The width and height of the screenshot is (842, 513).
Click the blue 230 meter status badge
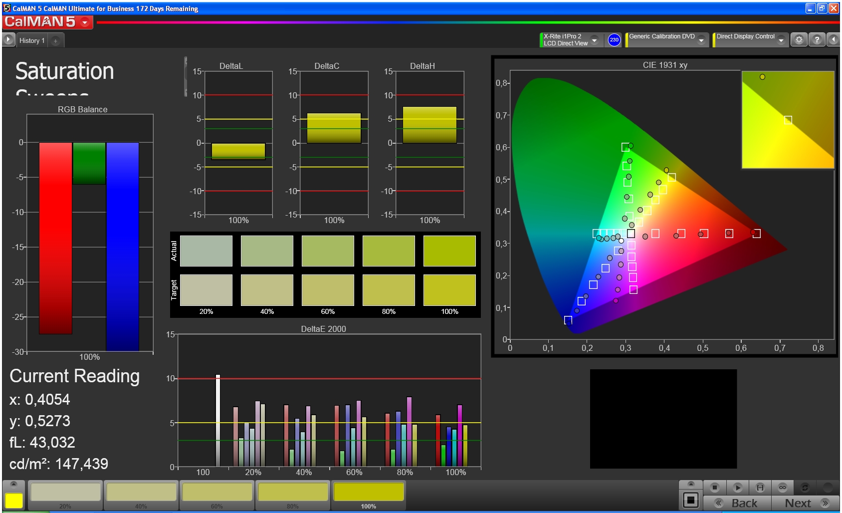pyautogui.click(x=614, y=40)
